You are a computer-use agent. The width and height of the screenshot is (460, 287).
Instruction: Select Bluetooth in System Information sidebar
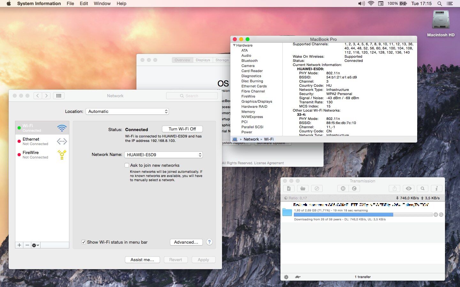249,61
